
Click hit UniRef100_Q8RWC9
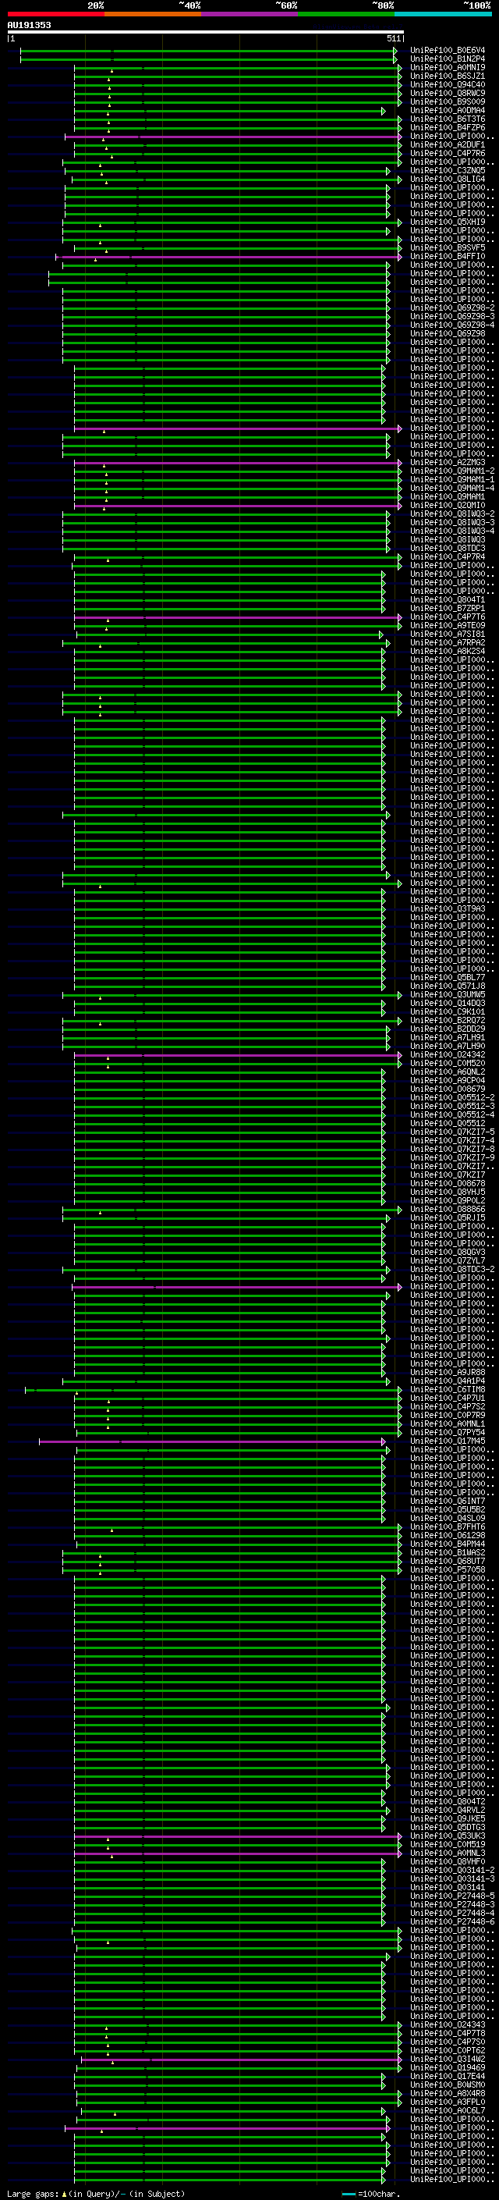pyautogui.click(x=448, y=93)
